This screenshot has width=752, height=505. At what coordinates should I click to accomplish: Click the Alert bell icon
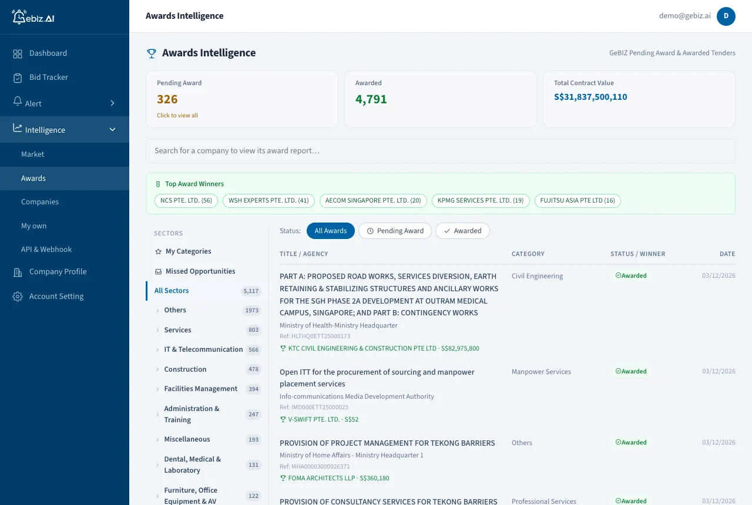tap(18, 102)
